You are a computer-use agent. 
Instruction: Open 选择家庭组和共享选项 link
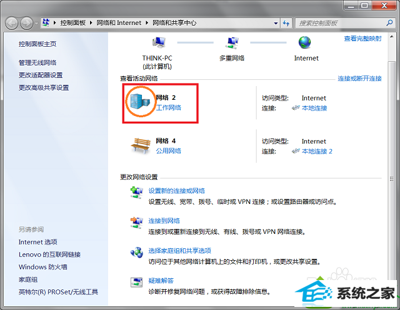click(x=179, y=251)
